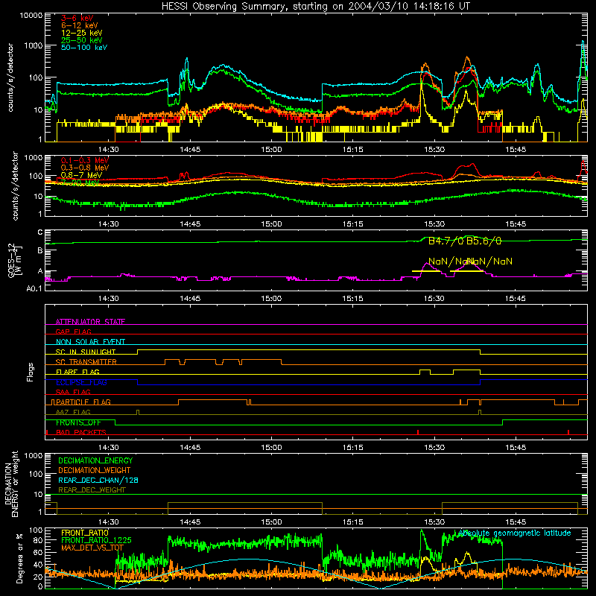Click the REAR_DEC_CHAN/128 legend label
The height and width of the screenshot is (596, 596).
(x=98, y=480)
